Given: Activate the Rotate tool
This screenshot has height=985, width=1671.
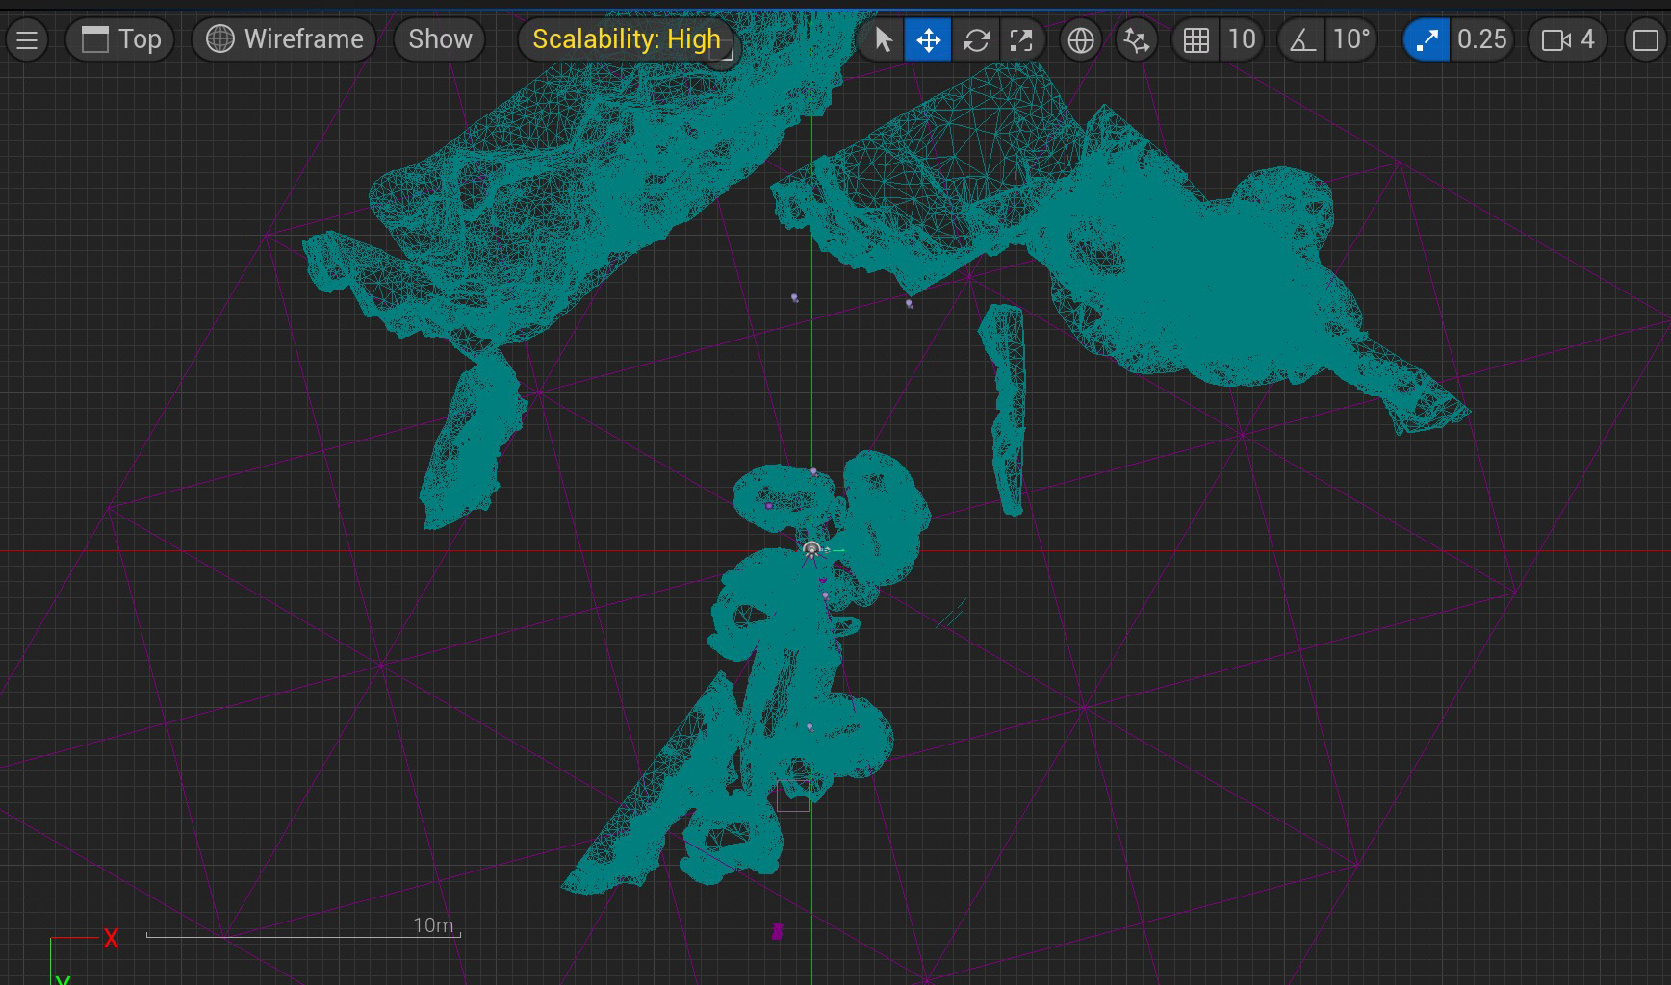Looking at the screenshot, I should (x=976, y=39).
